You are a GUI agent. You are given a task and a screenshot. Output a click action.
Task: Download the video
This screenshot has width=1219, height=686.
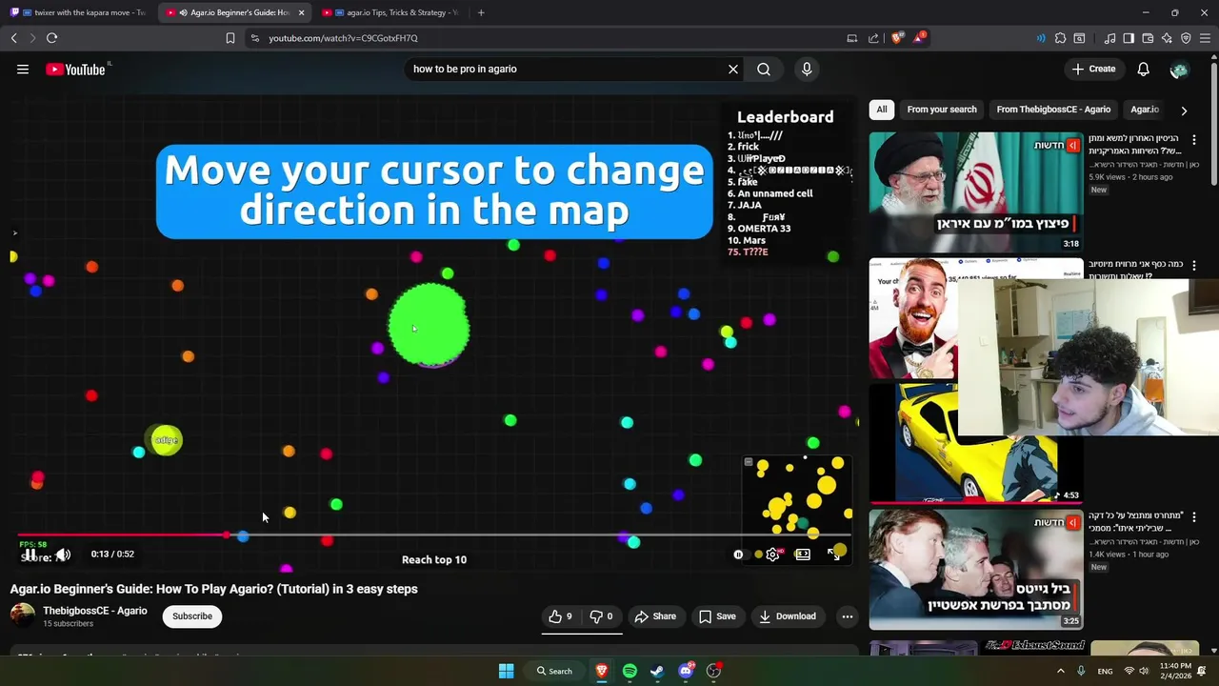[x=787, y=616]
